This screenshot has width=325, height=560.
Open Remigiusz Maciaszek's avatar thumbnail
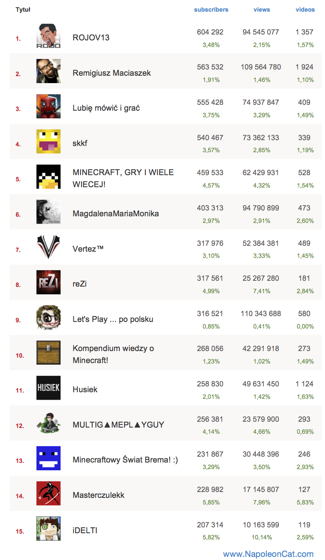(49, 71)
